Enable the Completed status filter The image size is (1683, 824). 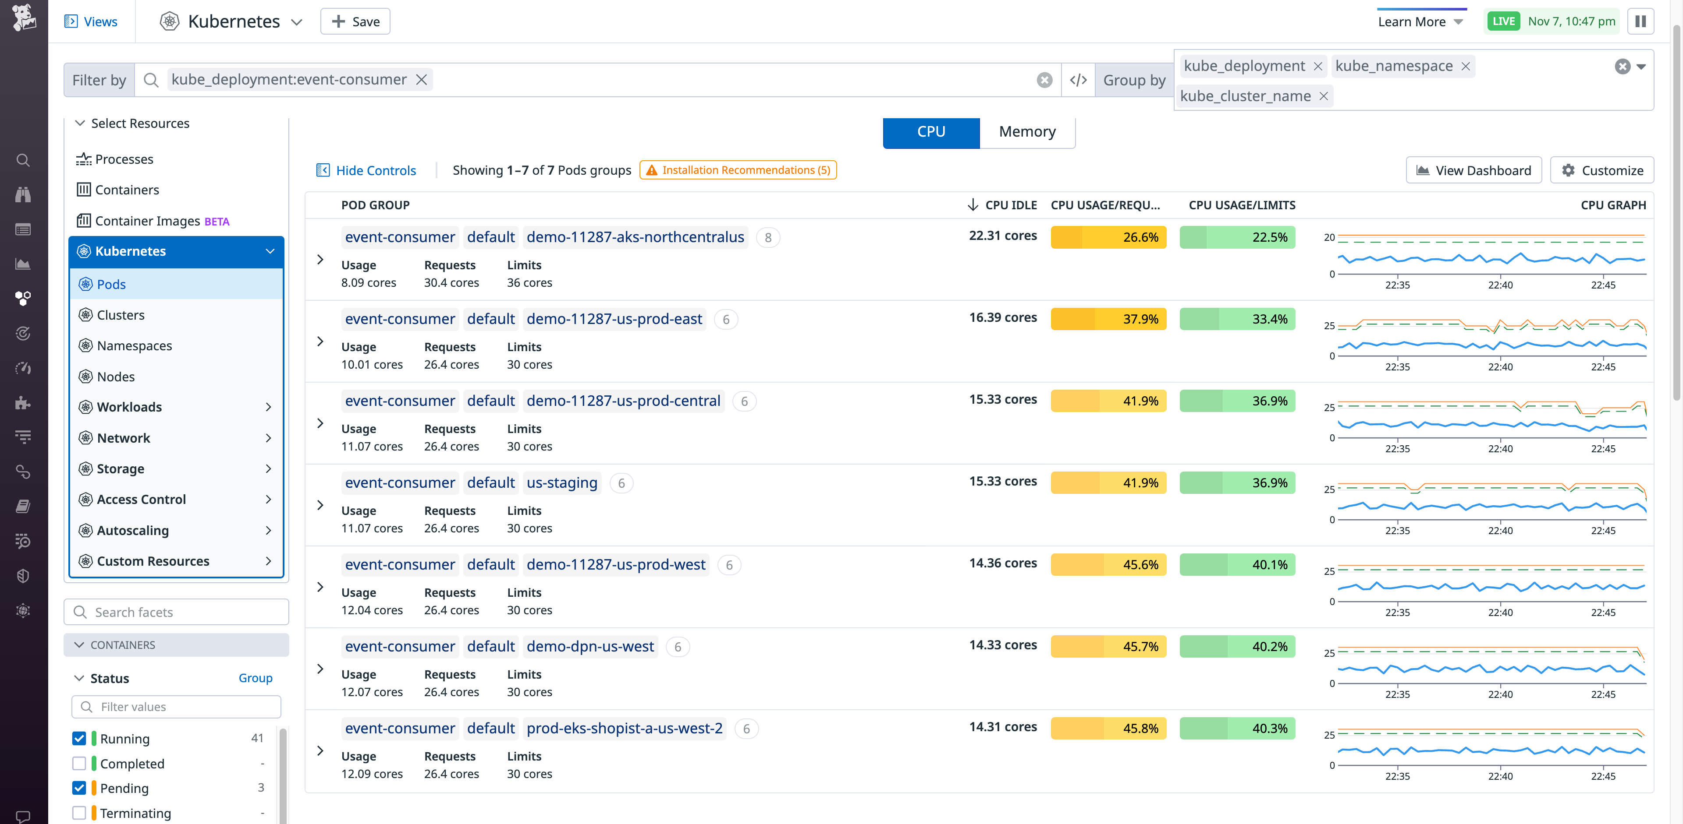79,763
